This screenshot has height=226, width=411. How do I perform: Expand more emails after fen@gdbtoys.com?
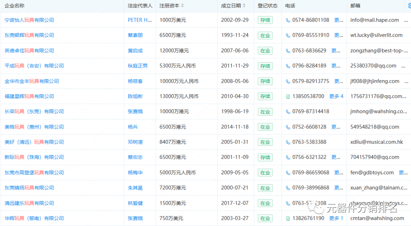403,173
